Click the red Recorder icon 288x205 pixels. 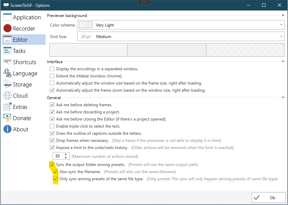point(7,29)
